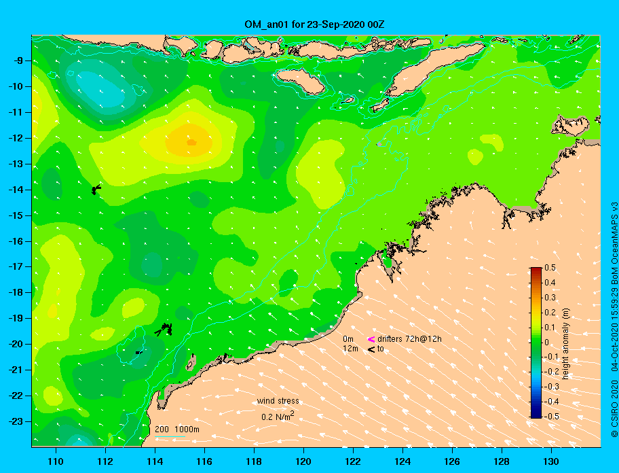Image resolution: width=619 pixels, height=473 pixels.
Task: Click the 0.1 tick label on color bar
Action: 550,327
